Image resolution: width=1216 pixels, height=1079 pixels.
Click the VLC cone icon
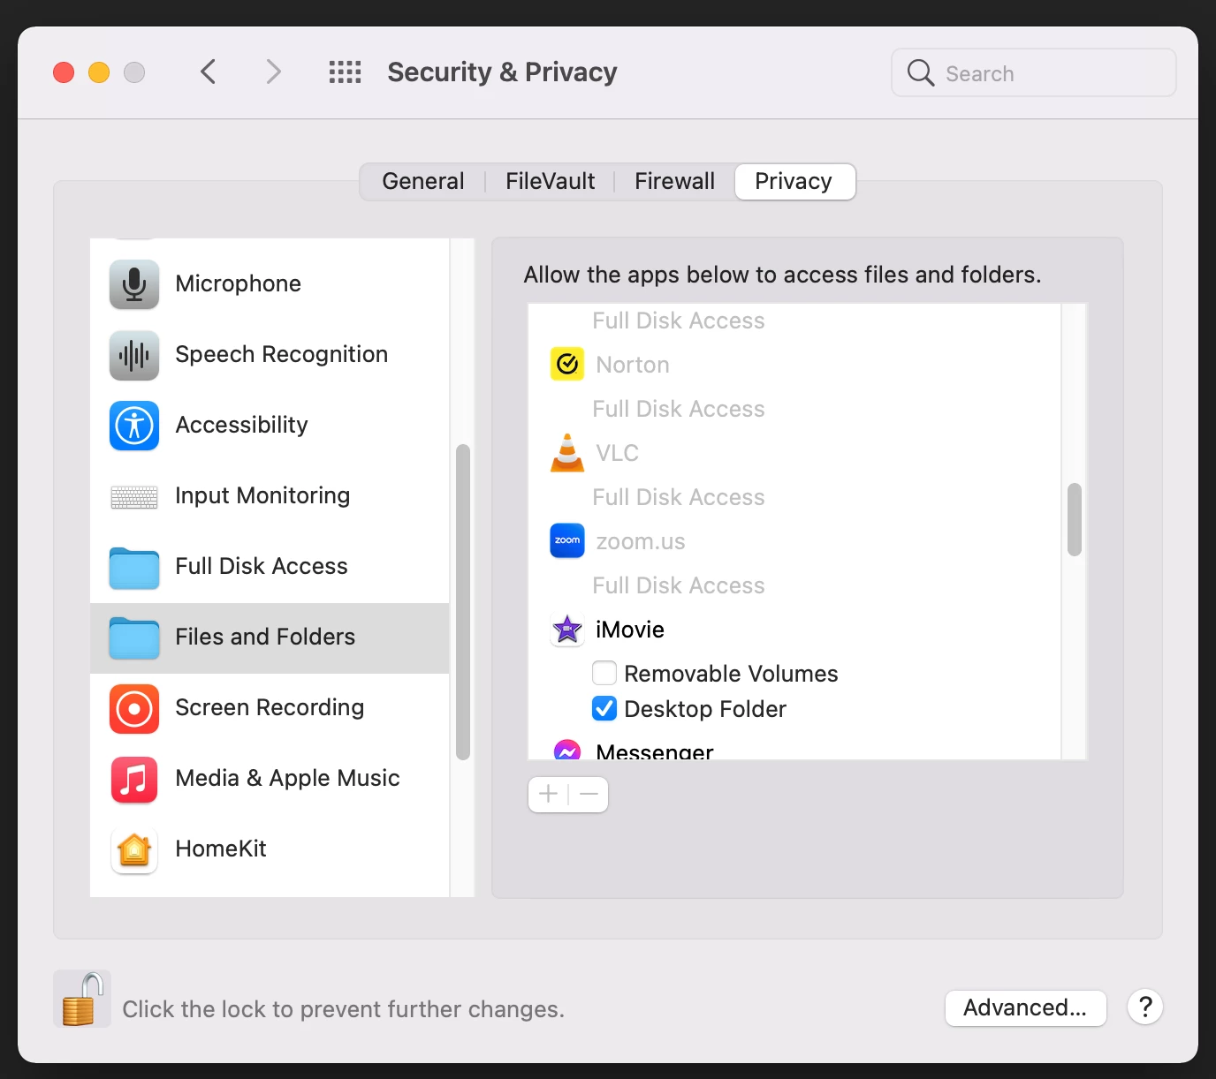(567, 452)
